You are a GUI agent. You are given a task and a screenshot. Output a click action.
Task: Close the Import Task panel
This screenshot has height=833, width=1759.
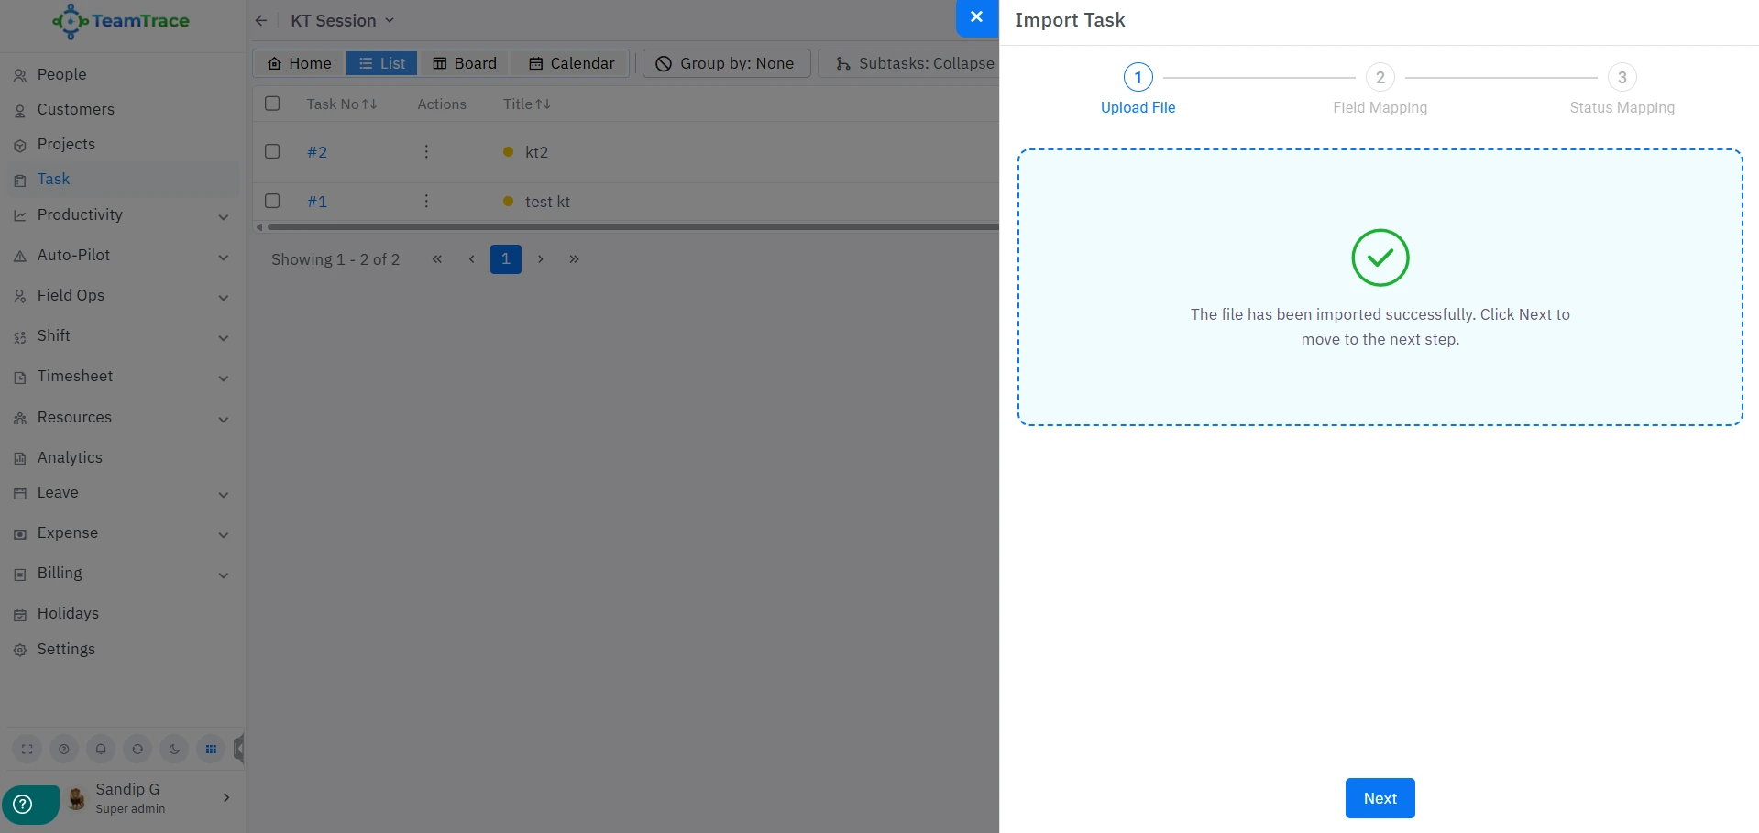click(x=976, y=17)
